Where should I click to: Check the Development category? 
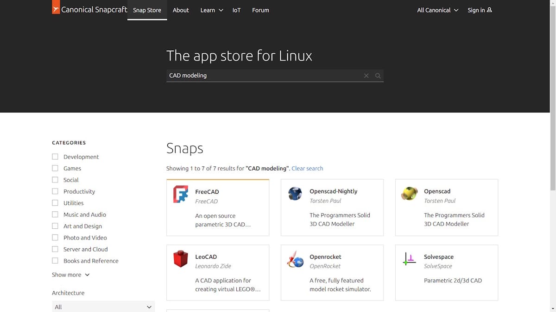(55, 157)
